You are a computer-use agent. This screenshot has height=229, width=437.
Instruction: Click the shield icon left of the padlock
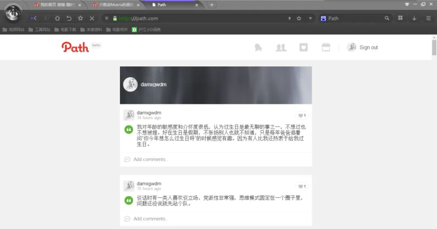coord(107,18)
